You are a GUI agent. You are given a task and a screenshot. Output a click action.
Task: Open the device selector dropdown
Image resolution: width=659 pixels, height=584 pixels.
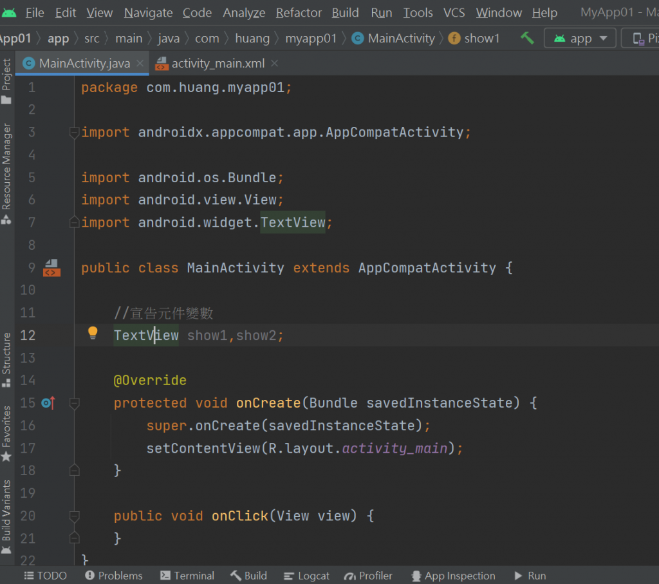coord(640,38)
